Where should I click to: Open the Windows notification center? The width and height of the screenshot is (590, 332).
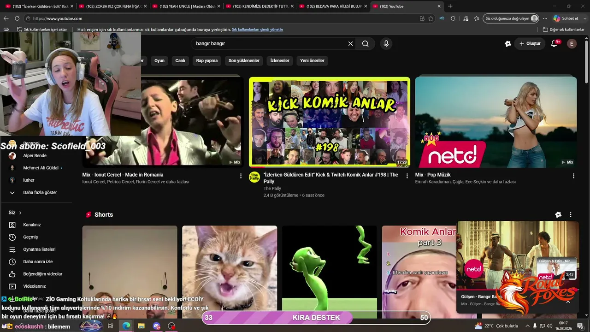[580, 326]
